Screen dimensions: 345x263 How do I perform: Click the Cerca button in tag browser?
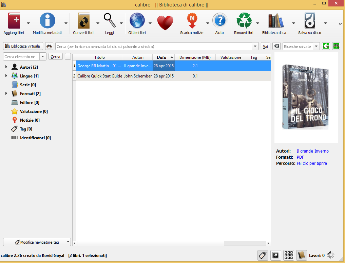point(55,57)
